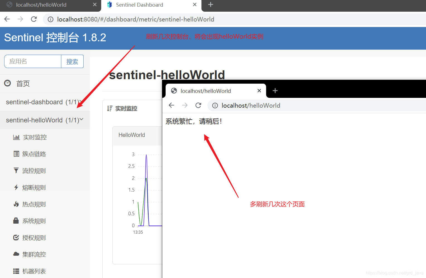The width and height of the screenshot is (426, 278).
Task: Go forward in the front browser window
Action: [x=185, y=105]
